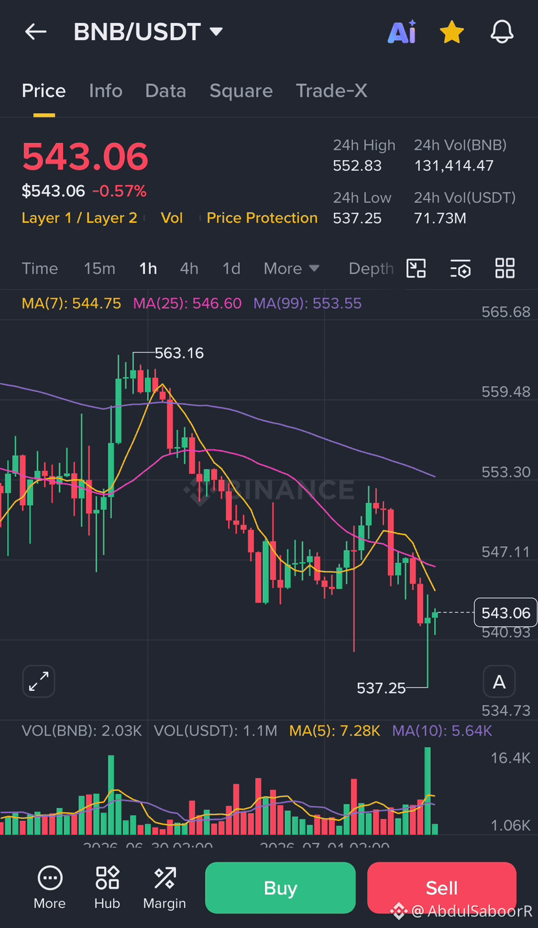Open the AI assistant icon

[402, 32]
